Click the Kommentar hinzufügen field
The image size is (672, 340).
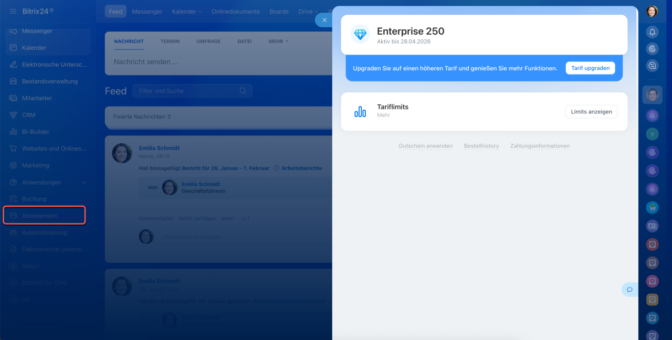point(245,237)
